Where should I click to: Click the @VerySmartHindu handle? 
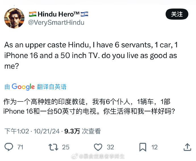(56, 23)
